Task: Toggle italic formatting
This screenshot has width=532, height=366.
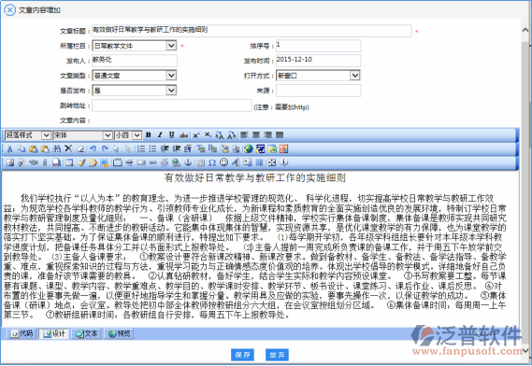Action: click(160, 135)
